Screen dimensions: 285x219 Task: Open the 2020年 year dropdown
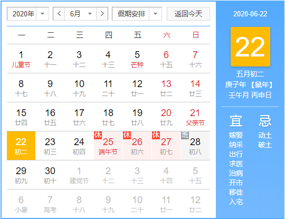point(28,14)
